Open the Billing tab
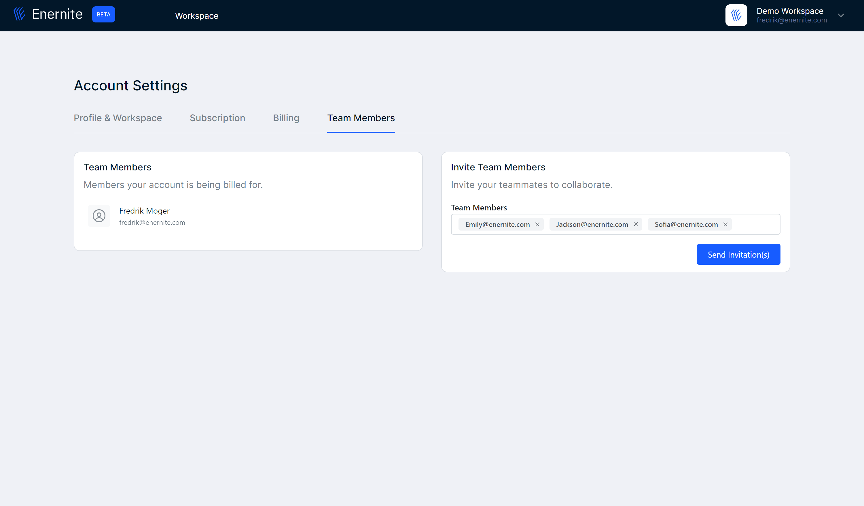This screenshot has width=864, height=506. 286,118
